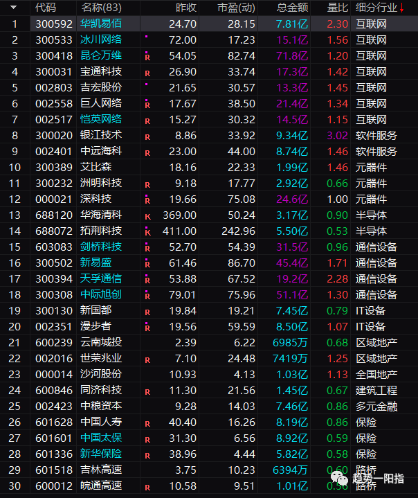Viewport: 418px width, 498px height.
Task: Click the R icon beside 巨人网络
Action: 147,105
